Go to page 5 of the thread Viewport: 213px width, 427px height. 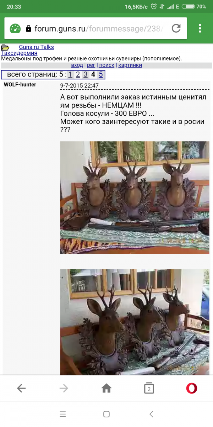pos(101,74)
